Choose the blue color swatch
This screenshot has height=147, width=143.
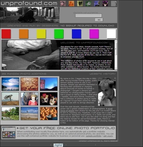point(76,34)
